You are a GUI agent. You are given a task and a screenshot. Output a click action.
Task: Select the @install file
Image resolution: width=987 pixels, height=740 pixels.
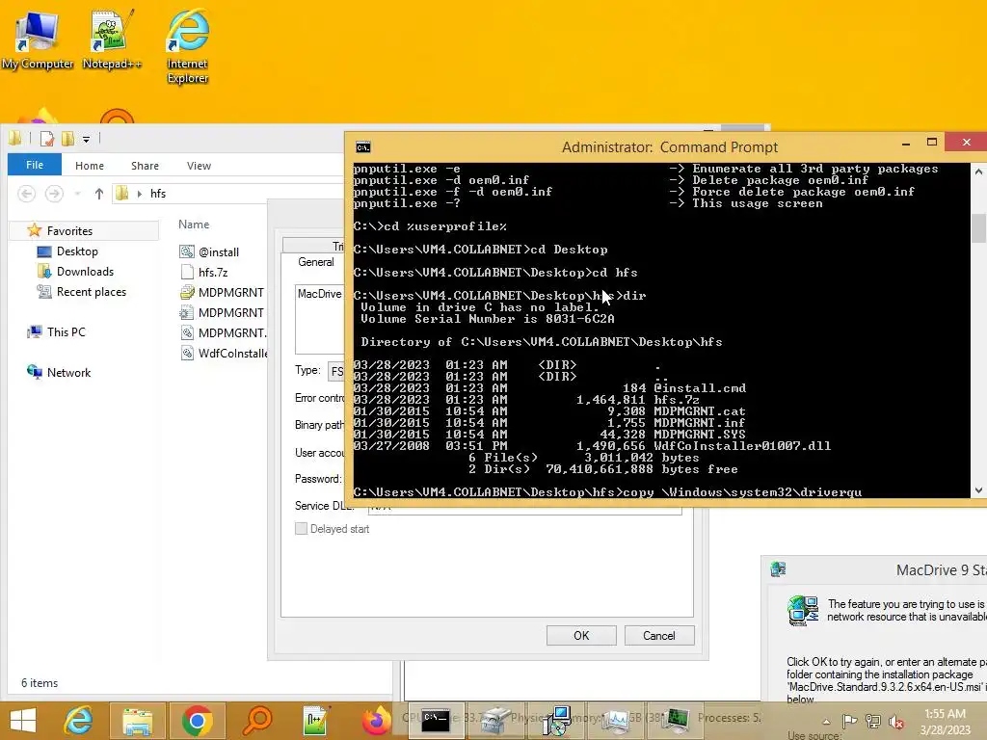[219, 251]
